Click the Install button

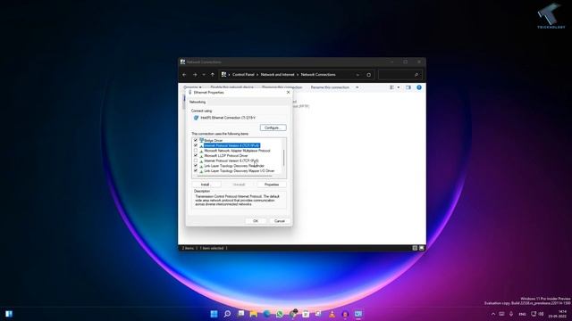[x=206, y=185]
